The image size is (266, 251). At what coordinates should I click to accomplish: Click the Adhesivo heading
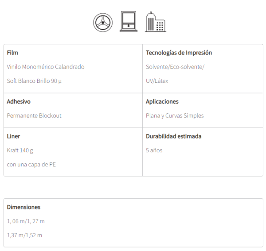coord(19,101)
